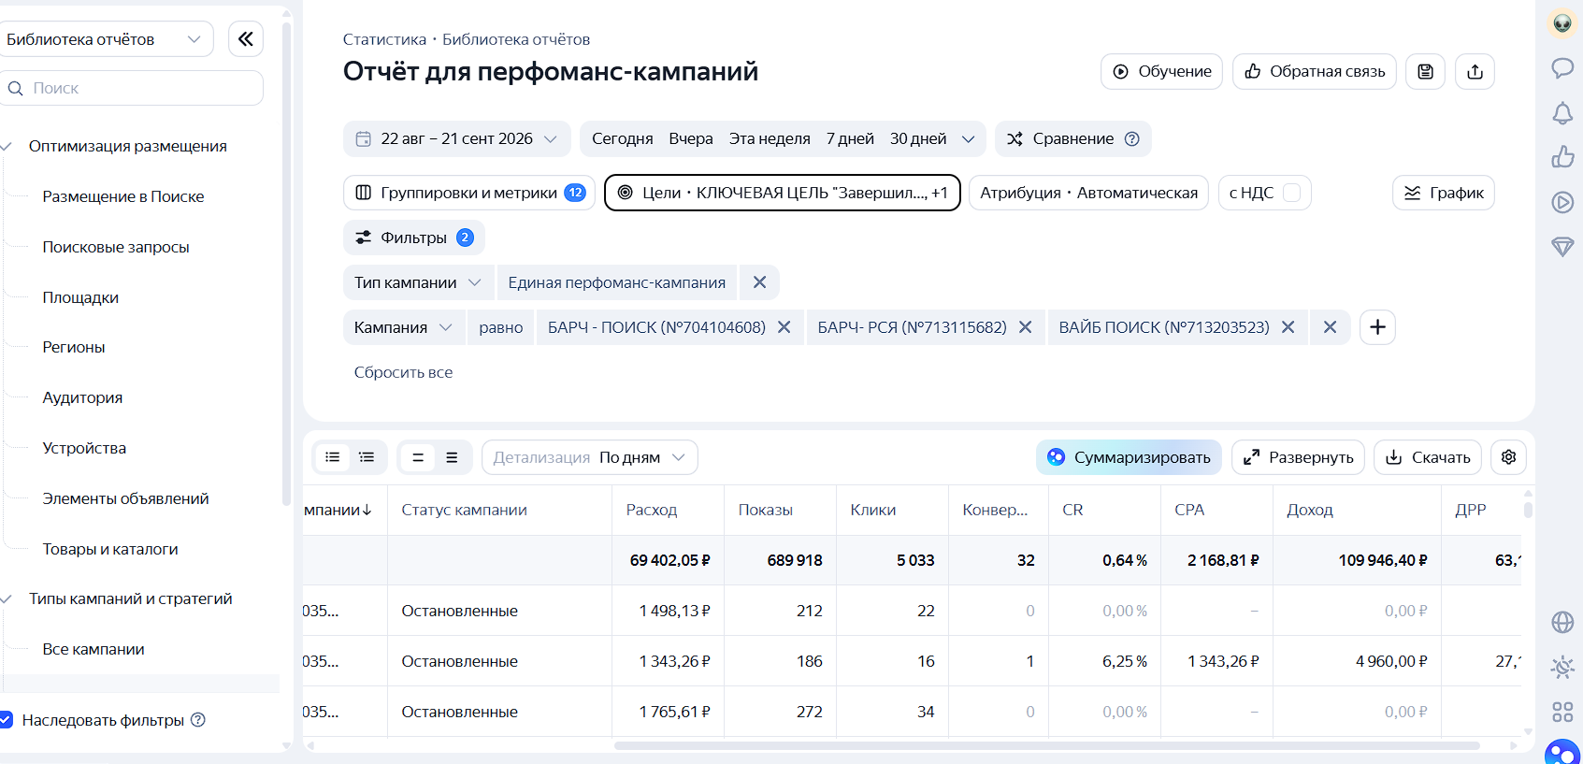Choose three-line row density

coord(452,457)
